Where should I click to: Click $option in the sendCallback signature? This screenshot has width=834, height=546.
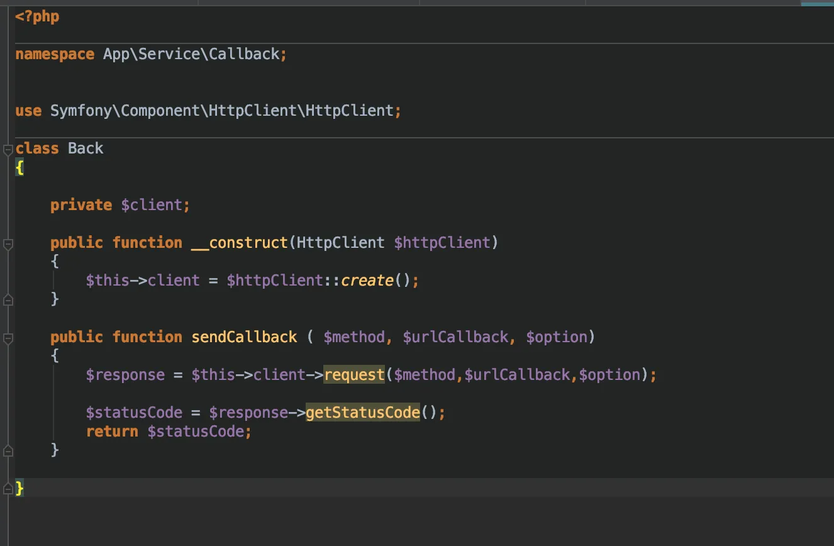[557, 337]
